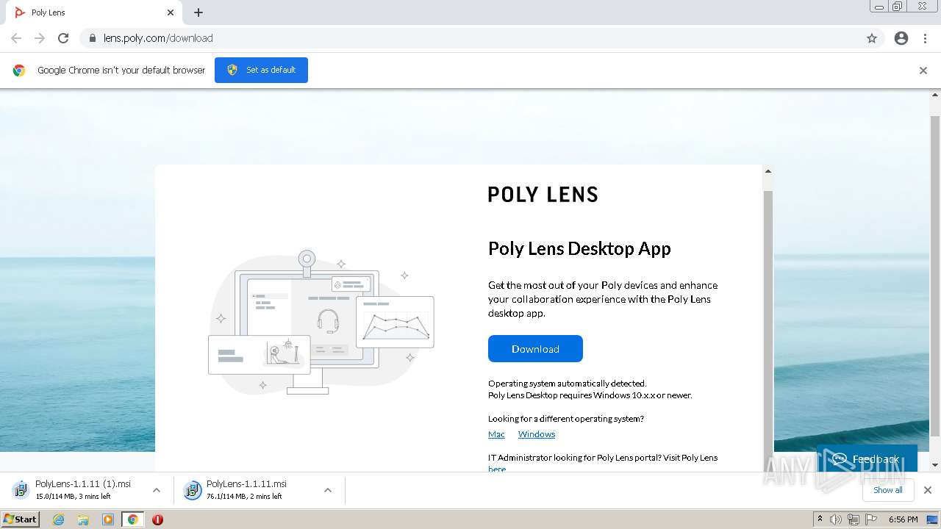Open the Windows Start menu
This screenshot has height=529, width=941.
click(21, 519)
